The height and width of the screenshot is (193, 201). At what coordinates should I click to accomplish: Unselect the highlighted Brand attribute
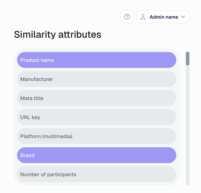pyautogui.click(x=96, y=155)
